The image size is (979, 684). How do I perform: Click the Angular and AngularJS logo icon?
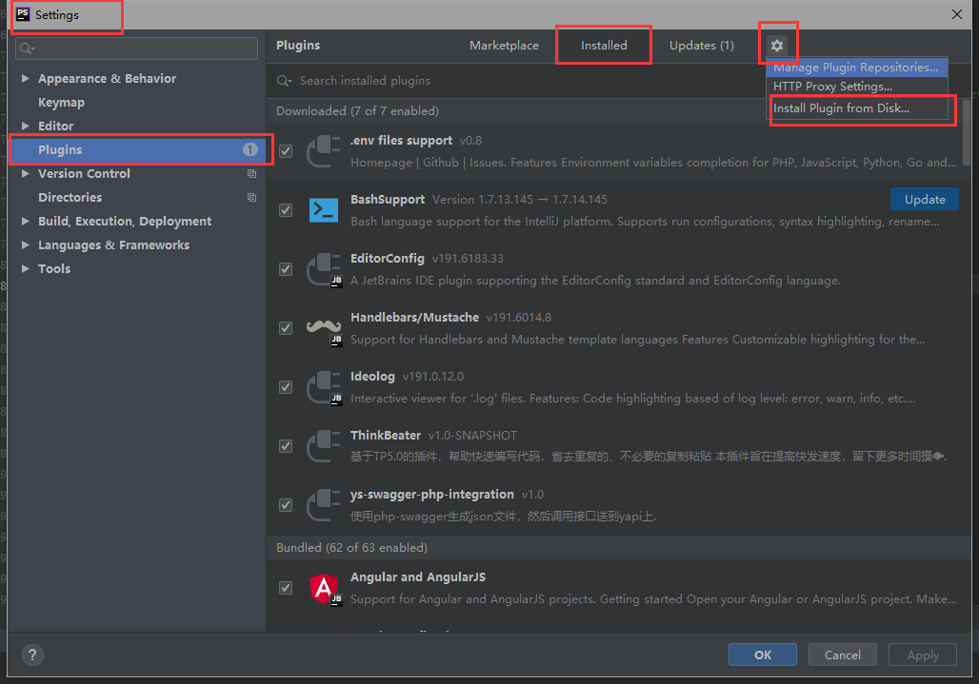pyautogui.click(x=324, y=588)
